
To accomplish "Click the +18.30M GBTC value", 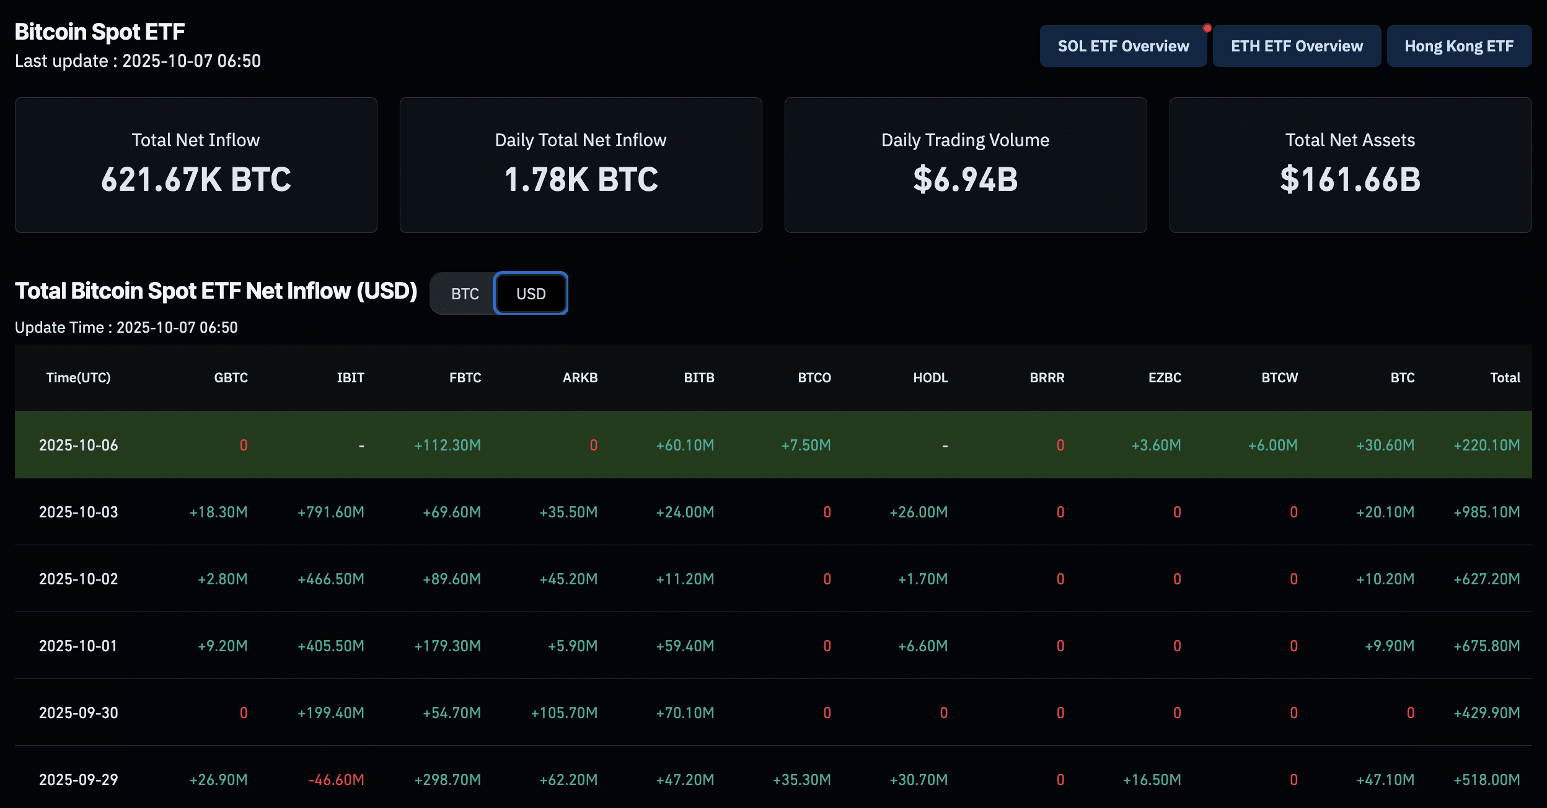I will (219, 512).
